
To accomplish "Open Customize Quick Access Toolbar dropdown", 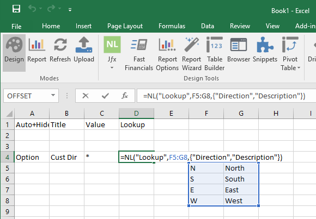I will pyautogui.click(x=70, y=9).
